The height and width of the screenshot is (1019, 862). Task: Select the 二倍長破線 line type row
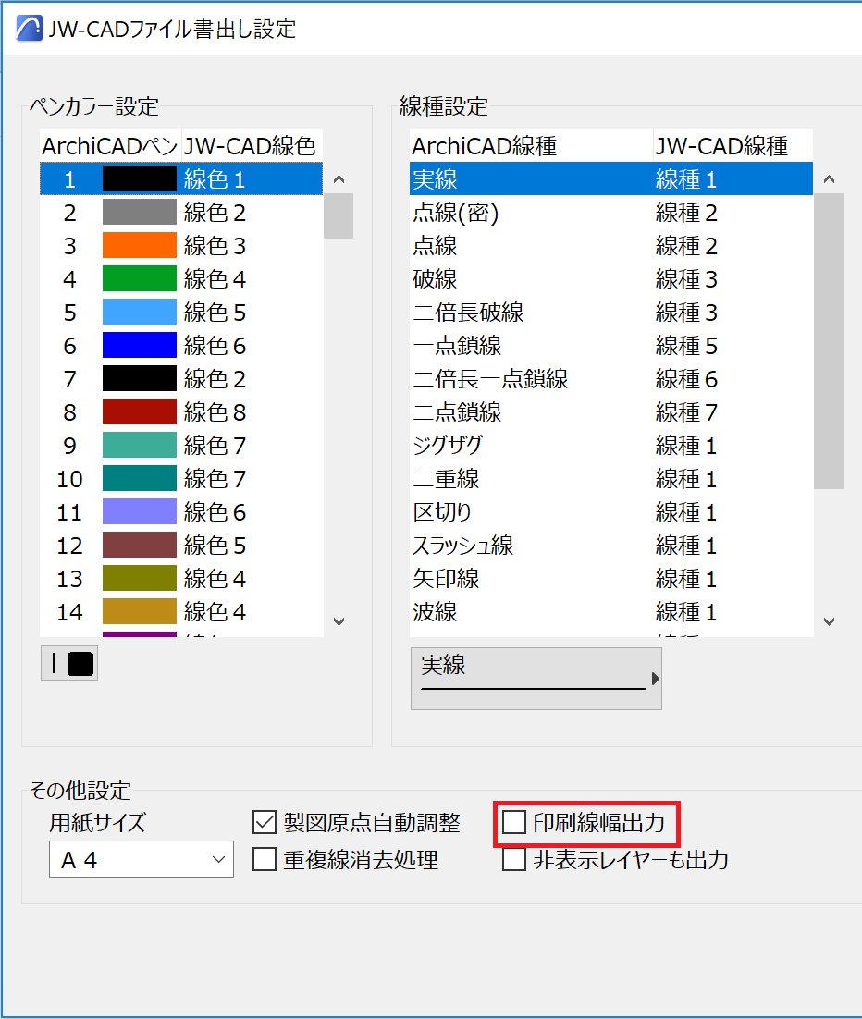(x=611, y=312)
